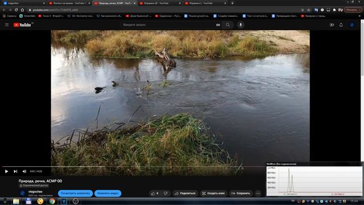Open File Explorer from taskbar
This screenshot has height=205, width=364.
tap(16, 201)
